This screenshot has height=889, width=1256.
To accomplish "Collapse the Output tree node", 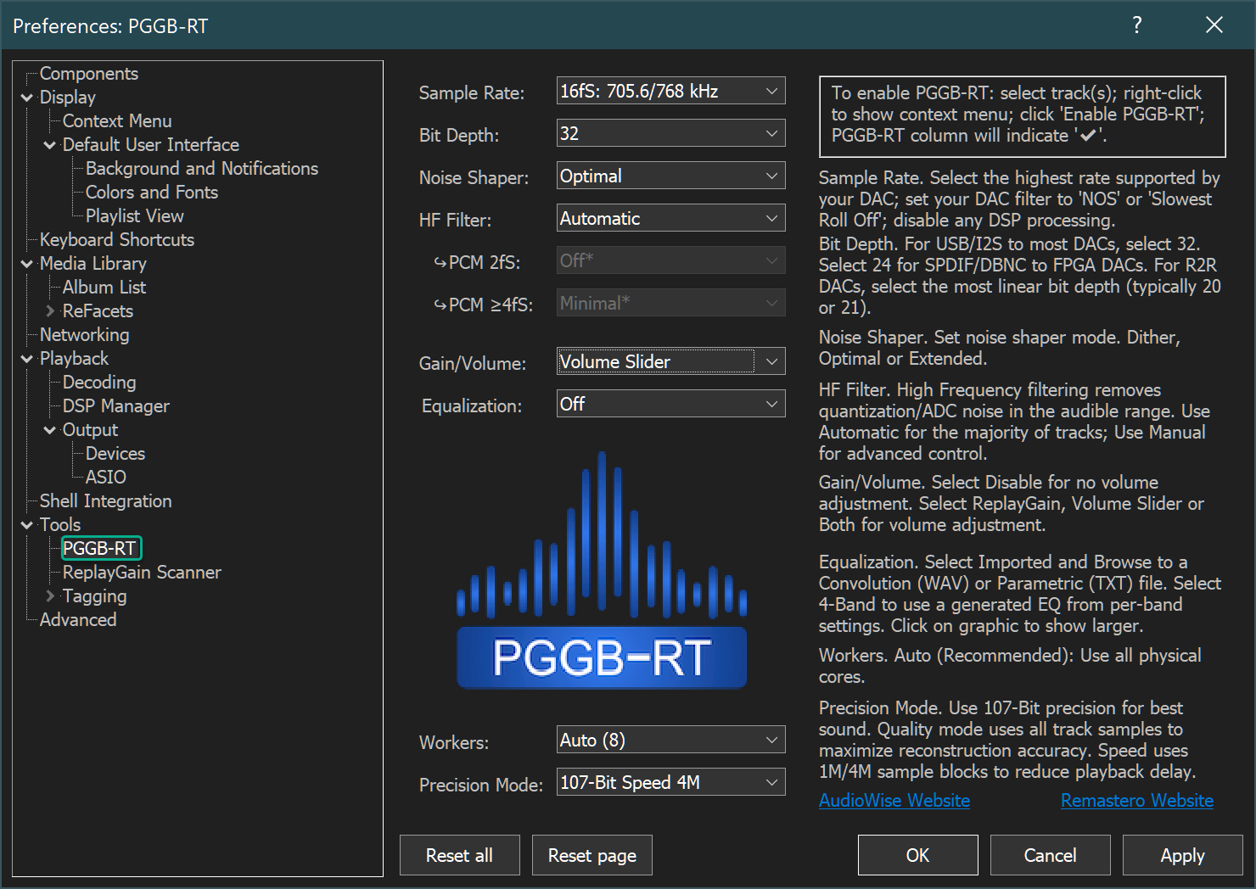I will (x=50, y=430).
